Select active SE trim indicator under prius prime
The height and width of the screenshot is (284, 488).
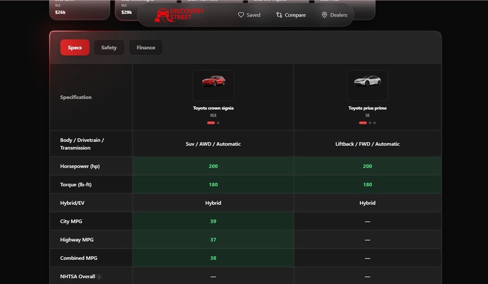coord(363,123)
